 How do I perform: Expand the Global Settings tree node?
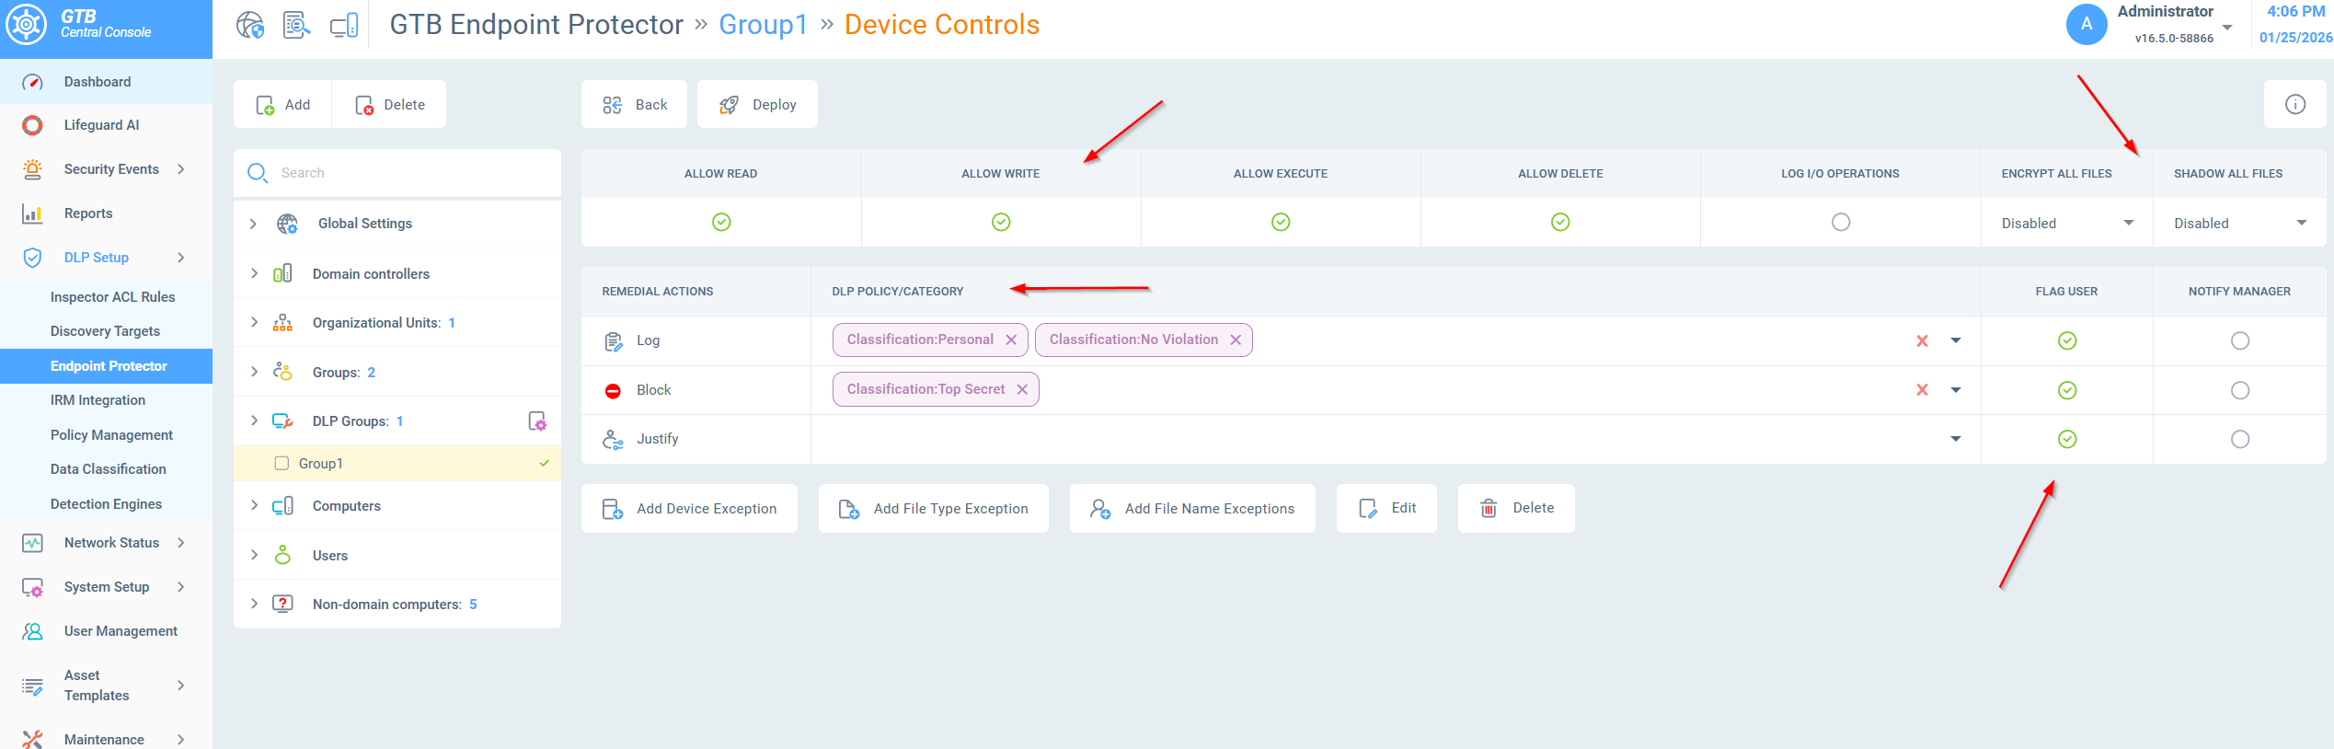point(254,224)
